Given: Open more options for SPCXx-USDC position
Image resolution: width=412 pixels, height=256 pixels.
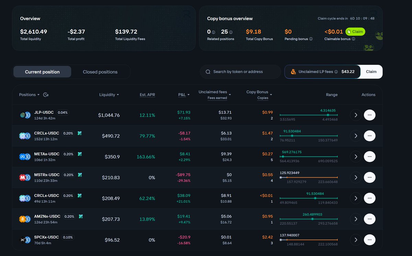Looking at the screenshot, I should pos(369,240).
